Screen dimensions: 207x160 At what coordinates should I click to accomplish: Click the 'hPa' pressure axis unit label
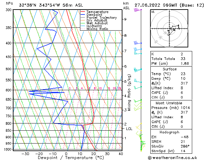(x=9, y=3)
